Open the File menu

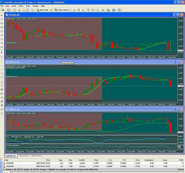2,6
